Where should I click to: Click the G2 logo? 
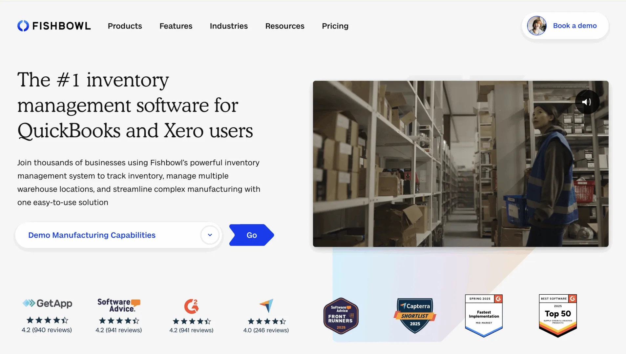(191, 306)
